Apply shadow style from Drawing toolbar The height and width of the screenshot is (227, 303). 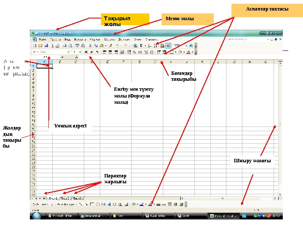175,204
